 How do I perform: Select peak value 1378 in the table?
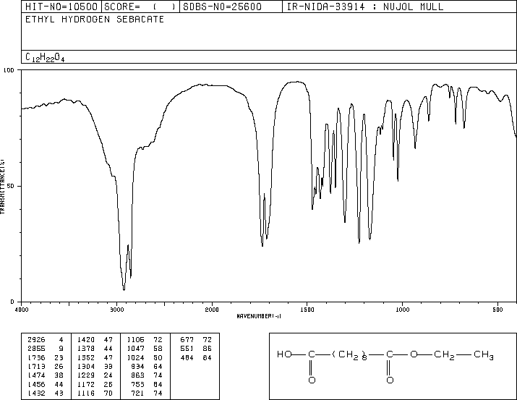point(86,349)
